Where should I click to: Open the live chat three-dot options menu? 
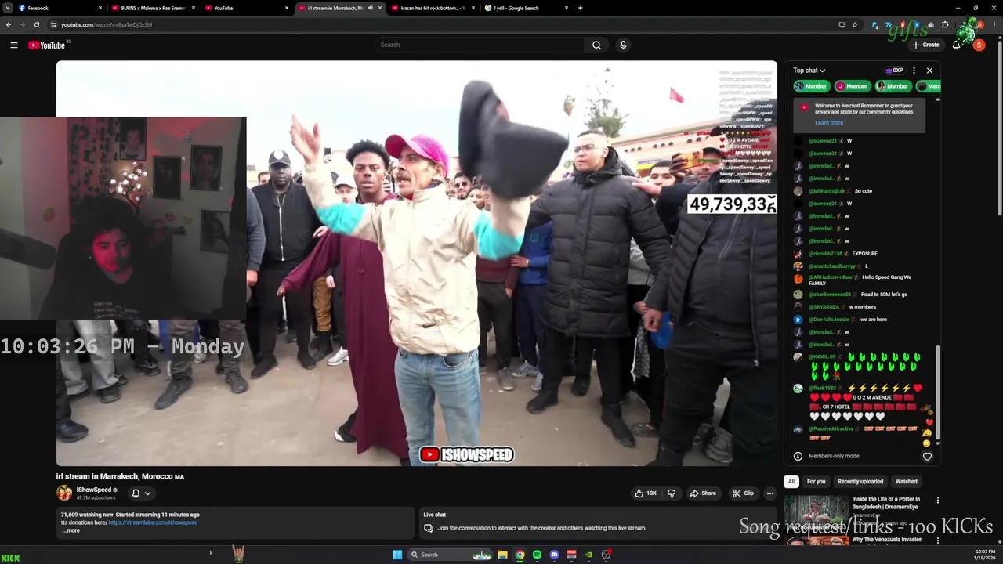(x=914, y=70)
